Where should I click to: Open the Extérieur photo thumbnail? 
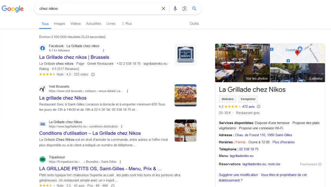[x=298, y=73]
